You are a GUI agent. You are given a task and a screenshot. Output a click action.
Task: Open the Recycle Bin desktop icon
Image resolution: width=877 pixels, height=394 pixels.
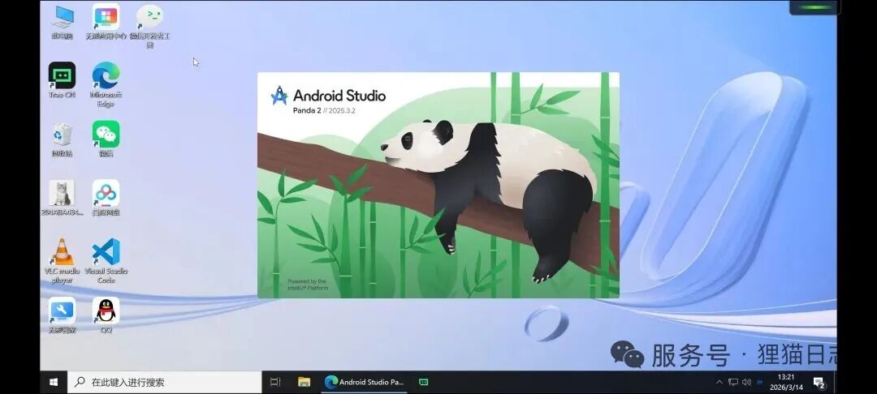[62, 139]
